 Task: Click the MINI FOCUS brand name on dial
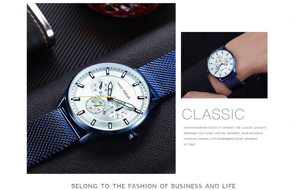[124, 91]
